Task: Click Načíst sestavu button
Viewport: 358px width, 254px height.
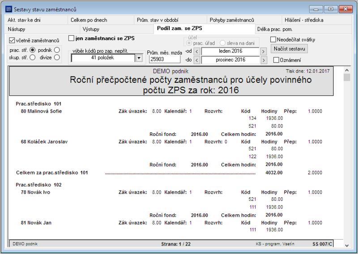Action: click(x=289, y=49)
